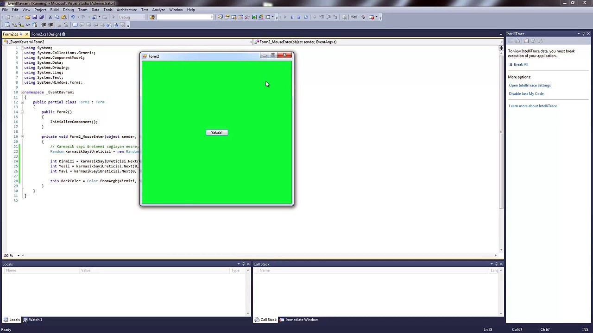
Task: Click the Break All pause icon in debug toolbar
Action: [x=292, y=17]
